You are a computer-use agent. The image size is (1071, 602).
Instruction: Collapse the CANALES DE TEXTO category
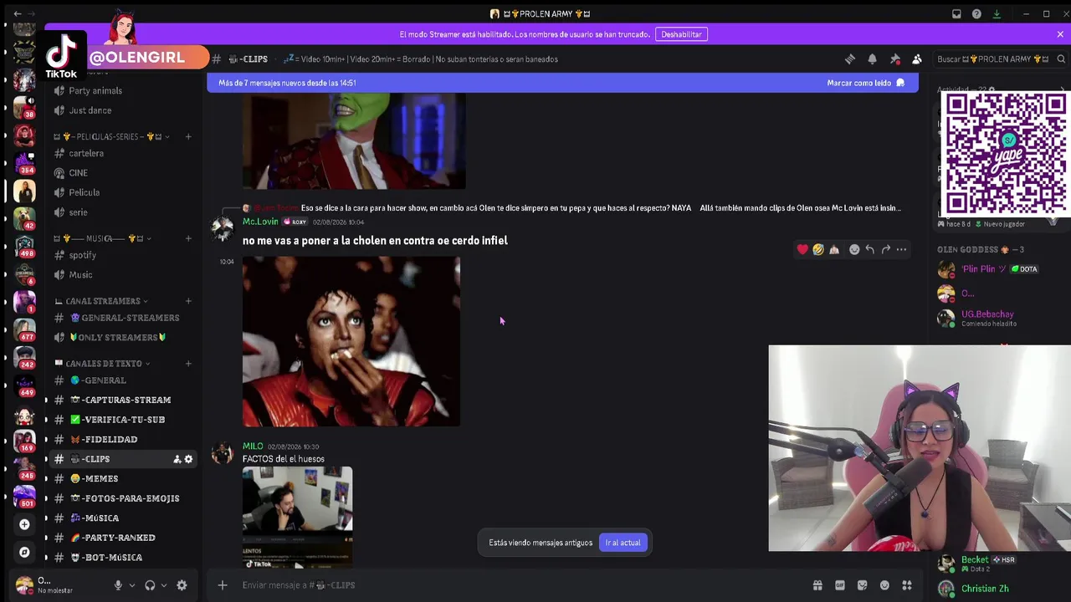tap(103, 364)
